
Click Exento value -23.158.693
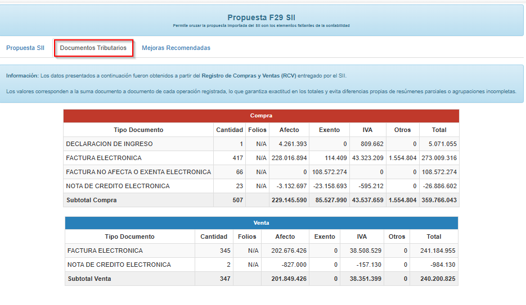(330, 186)
